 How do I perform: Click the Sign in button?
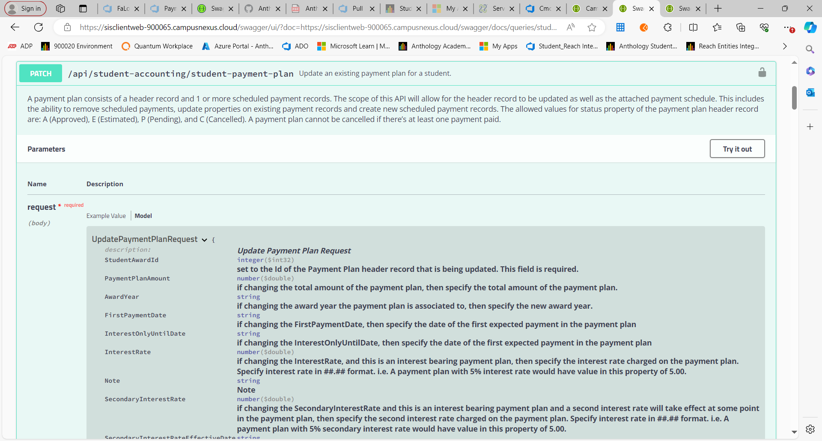click(x=26, y=9)
